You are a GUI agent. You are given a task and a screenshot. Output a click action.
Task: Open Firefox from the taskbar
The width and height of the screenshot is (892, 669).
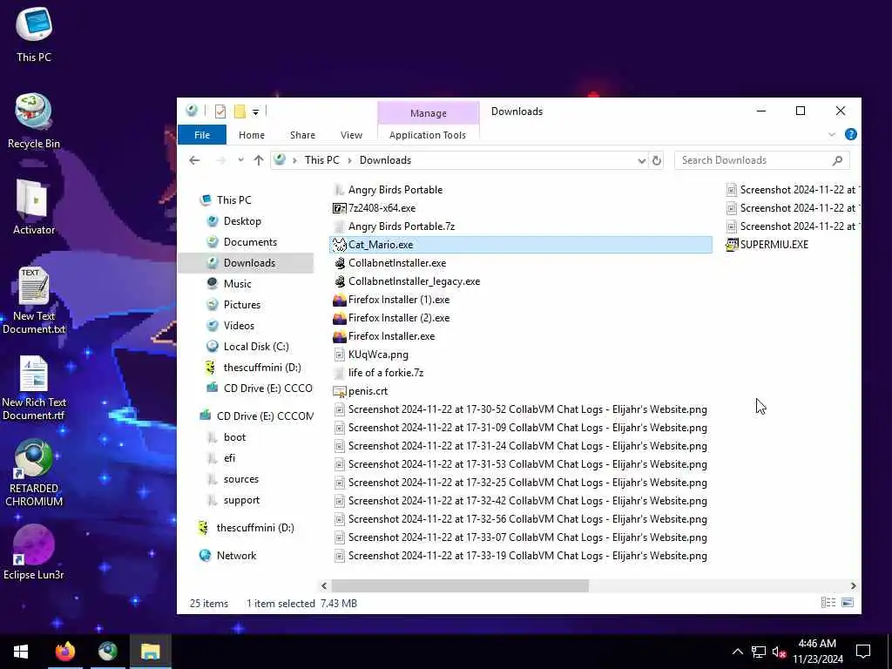(64, 652)
